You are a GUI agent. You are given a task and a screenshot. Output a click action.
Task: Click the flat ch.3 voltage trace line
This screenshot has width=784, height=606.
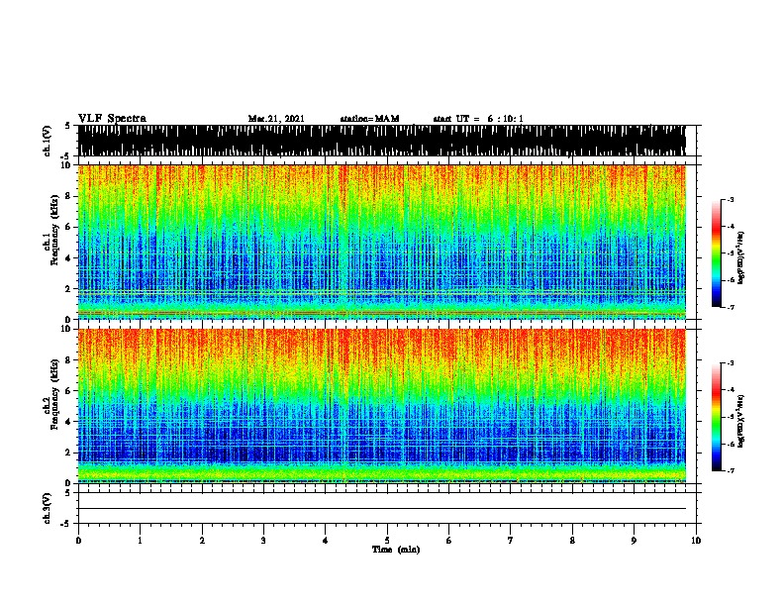[x=381, y=509]
